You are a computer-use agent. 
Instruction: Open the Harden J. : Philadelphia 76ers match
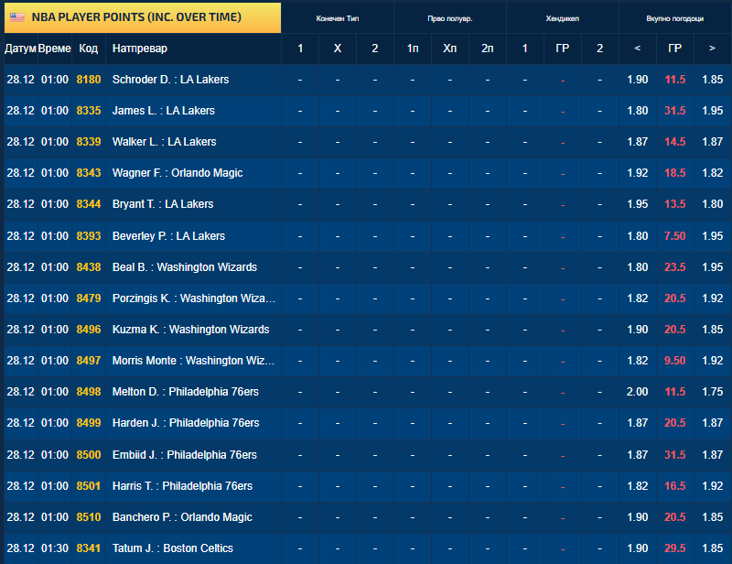(186, 423)
